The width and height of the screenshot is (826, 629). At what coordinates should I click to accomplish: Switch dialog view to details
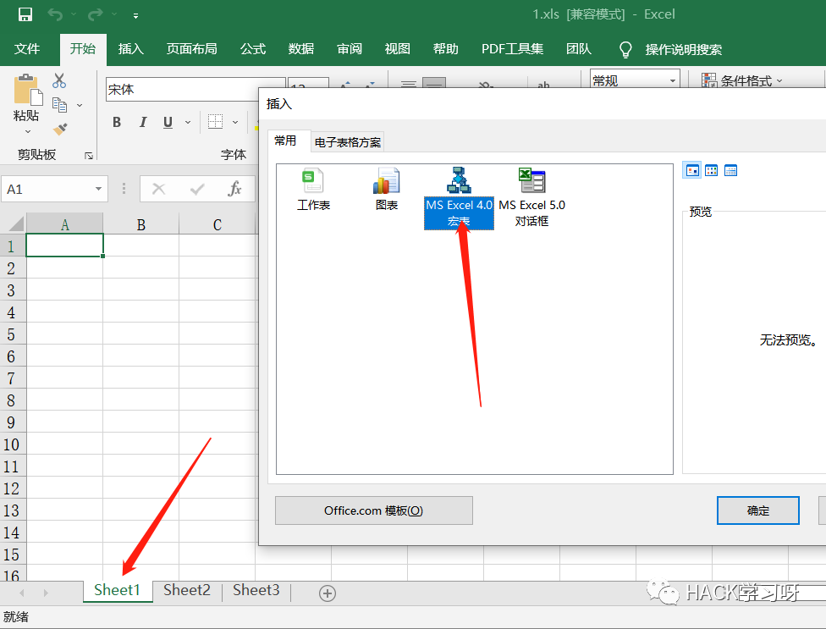730,170
